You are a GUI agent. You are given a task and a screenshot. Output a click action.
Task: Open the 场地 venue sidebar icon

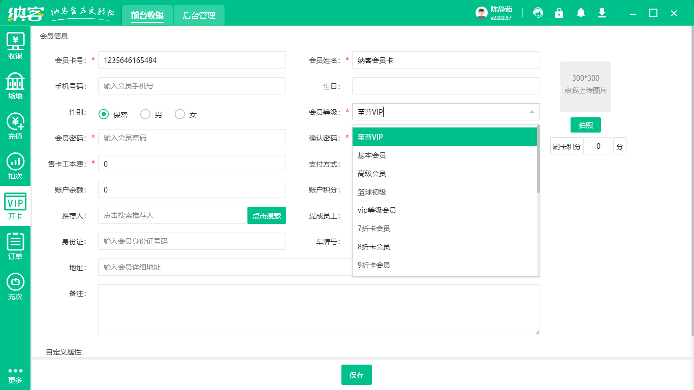click(x=15, y=86)
